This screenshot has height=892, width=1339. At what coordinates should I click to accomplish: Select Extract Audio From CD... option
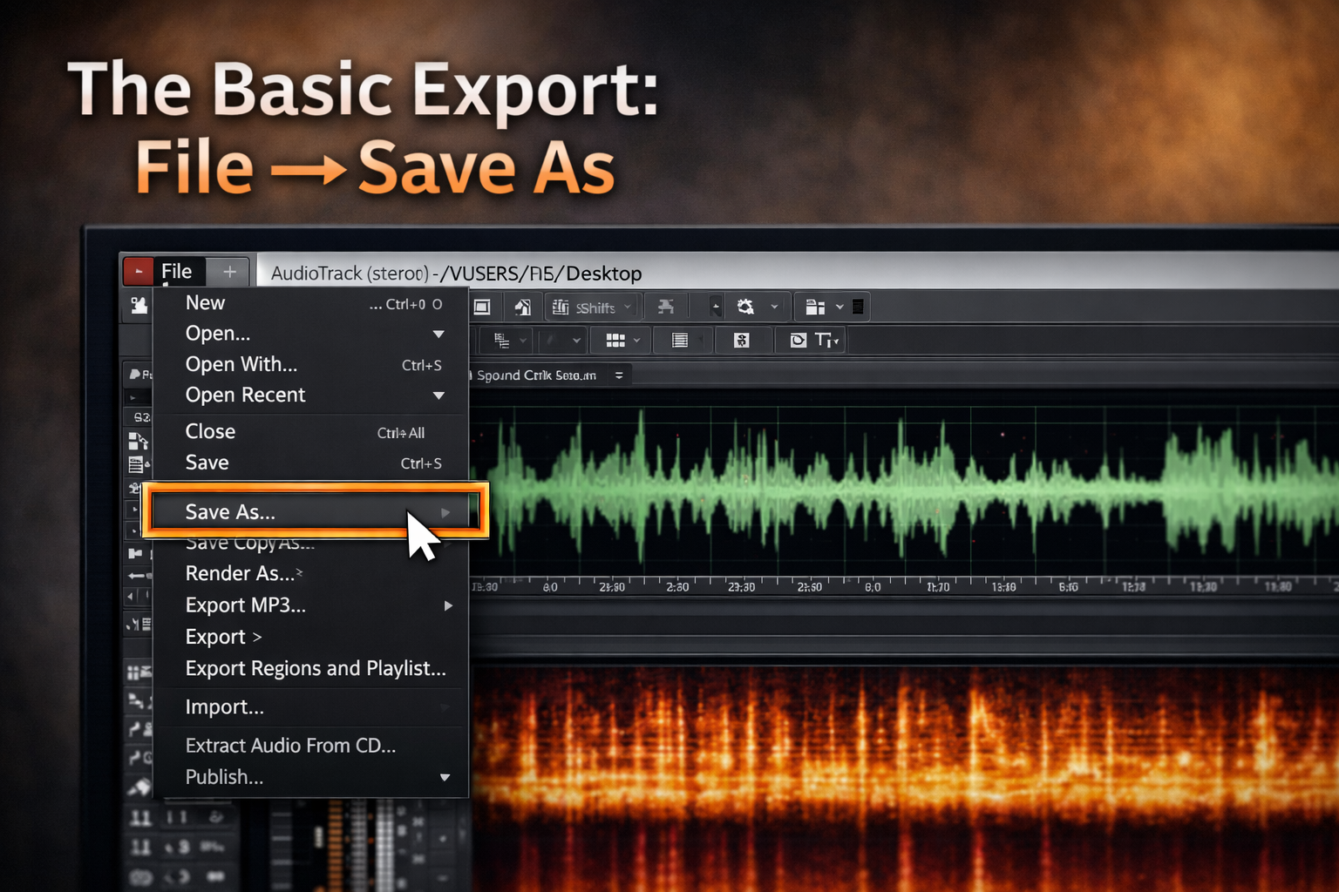coord(290,746)
